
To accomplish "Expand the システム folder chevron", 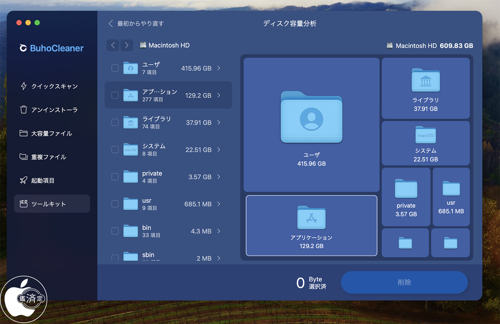I will [219, 150].
